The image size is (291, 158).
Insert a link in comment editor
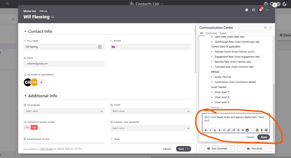click(229, 130)
